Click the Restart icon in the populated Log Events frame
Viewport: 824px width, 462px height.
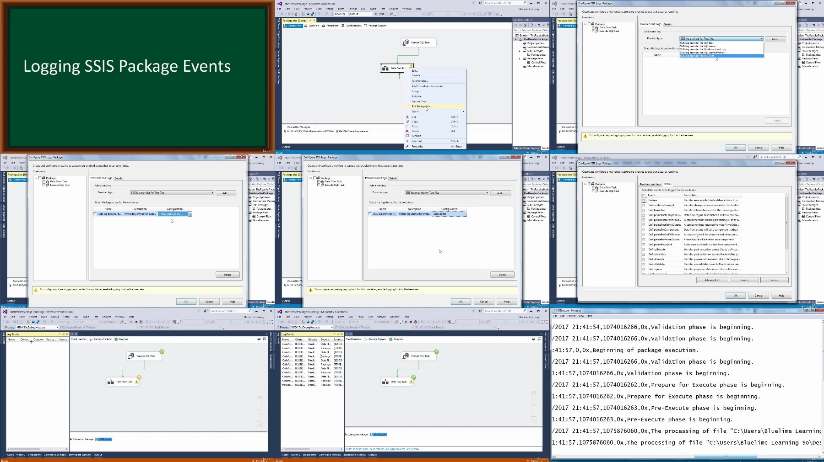pyautogui.click(x=415, y=322)
